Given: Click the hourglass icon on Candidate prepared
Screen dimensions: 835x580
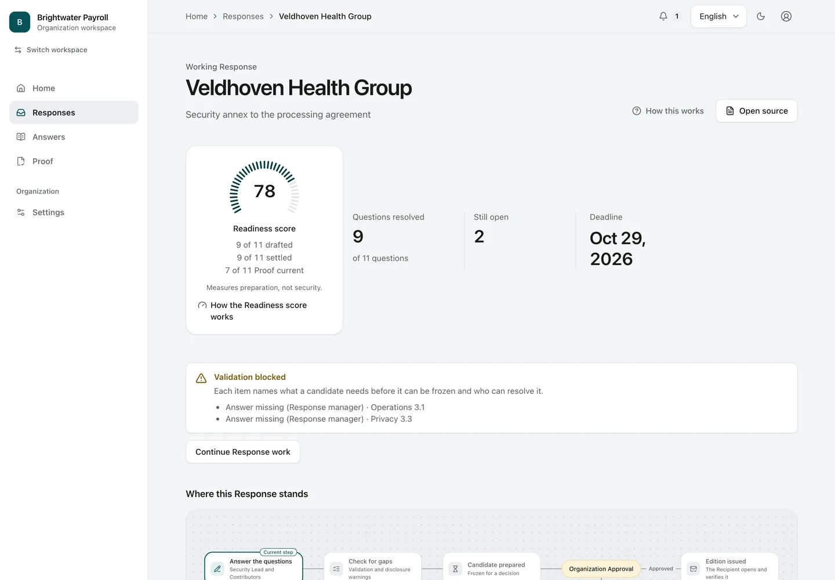Looking at the screenshot, I should point(455,569).
